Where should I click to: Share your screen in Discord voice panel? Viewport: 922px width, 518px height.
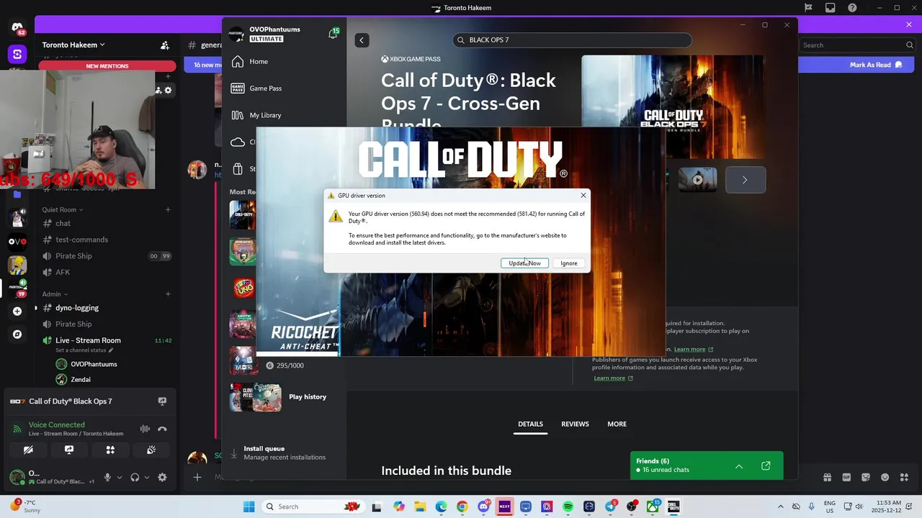(69, 450)
